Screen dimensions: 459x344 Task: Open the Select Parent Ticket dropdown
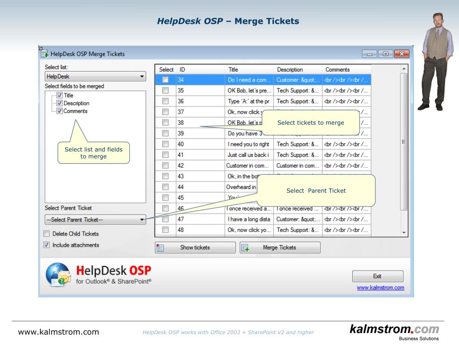pyautogui.click(x=95, y=219)
